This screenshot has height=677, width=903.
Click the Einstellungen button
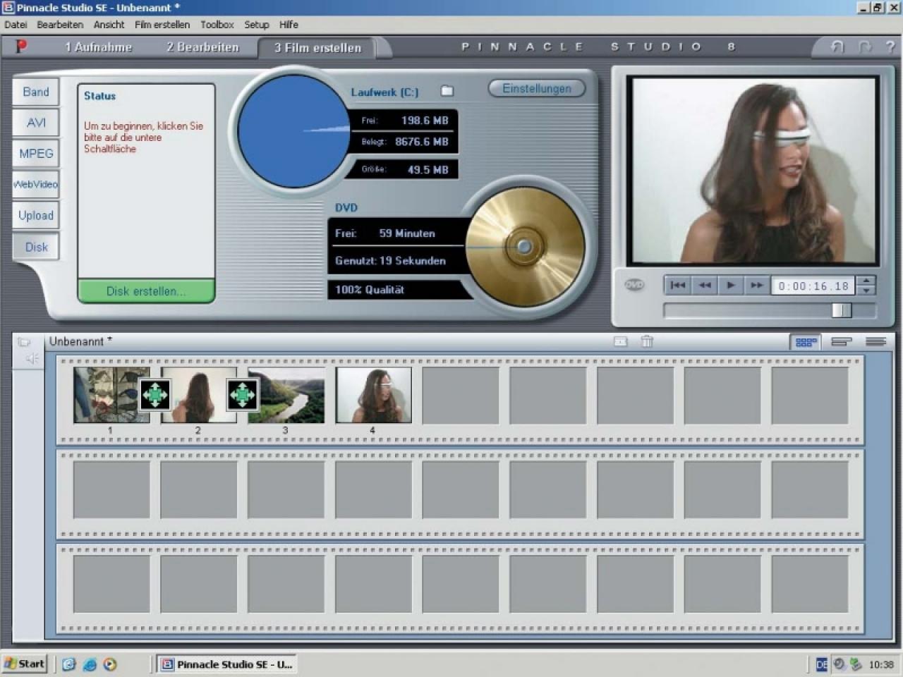click(537, 88)
